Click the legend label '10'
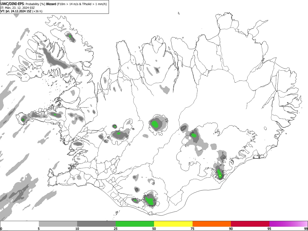 pyautogui.click(x=77, y=229)
